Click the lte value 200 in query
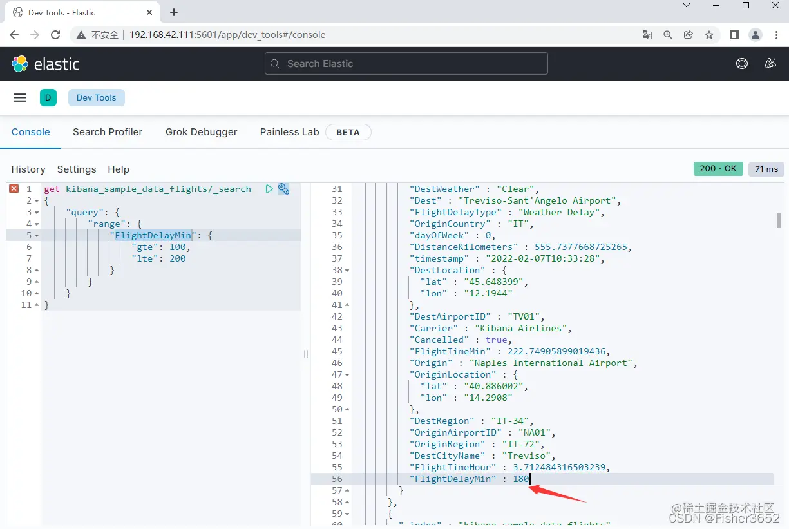 point(177,258)
